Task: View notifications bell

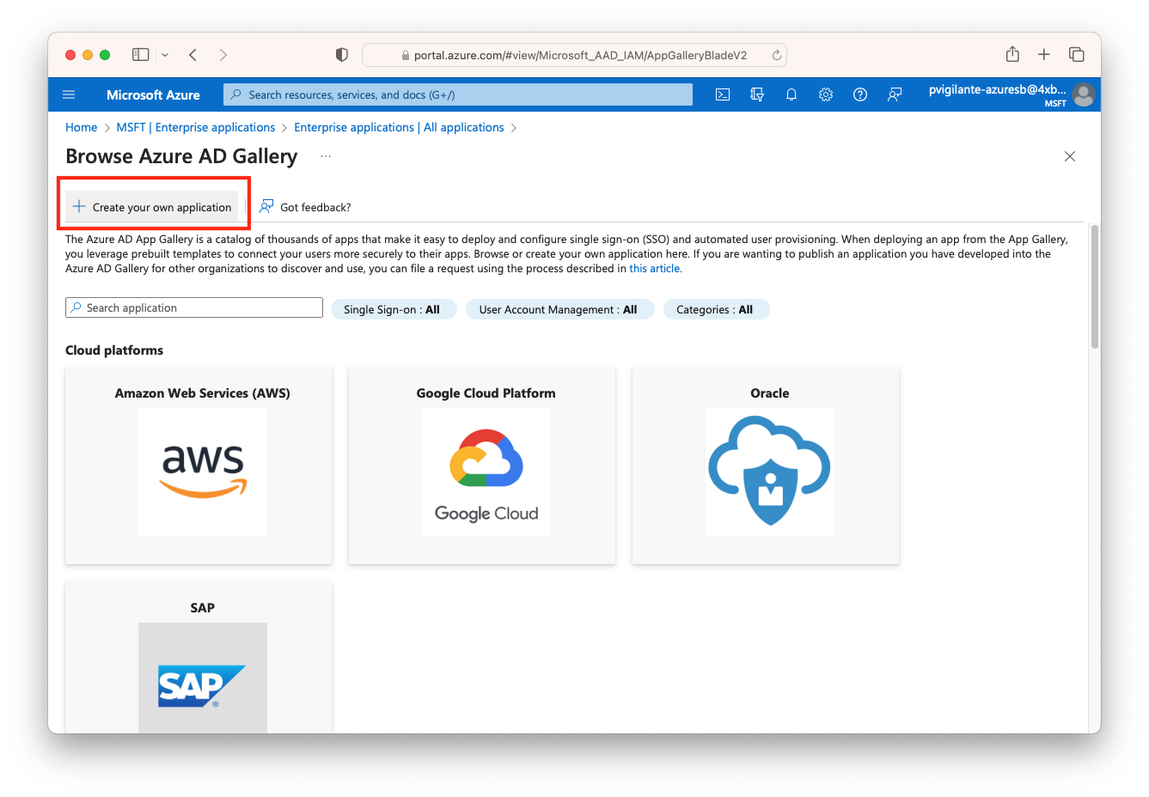Action: coord(791,94)
